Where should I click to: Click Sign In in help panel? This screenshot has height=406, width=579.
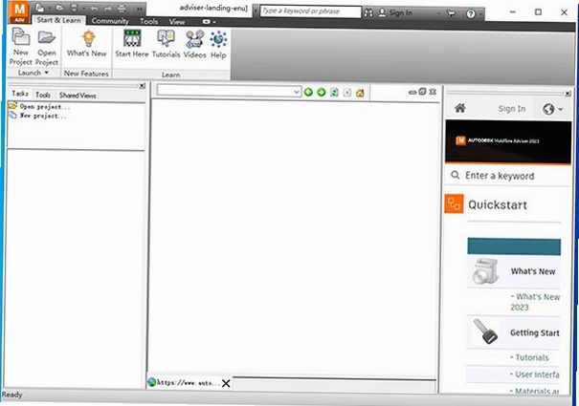point(512,109)
